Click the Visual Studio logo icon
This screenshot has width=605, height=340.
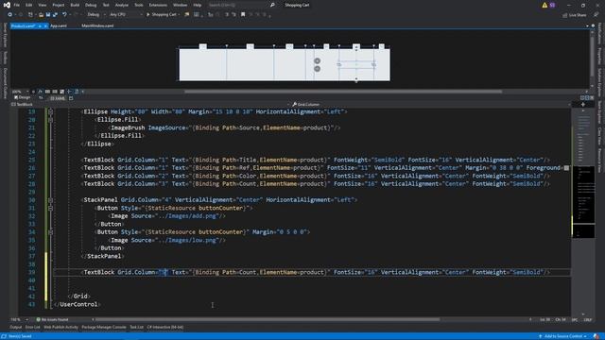[x=7, y=5]
